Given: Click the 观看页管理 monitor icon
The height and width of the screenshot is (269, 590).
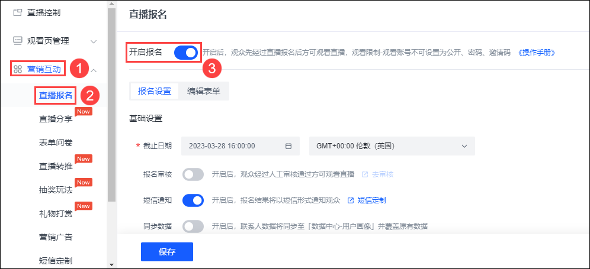Looking at the screenshot, I should tap(18, 41).
